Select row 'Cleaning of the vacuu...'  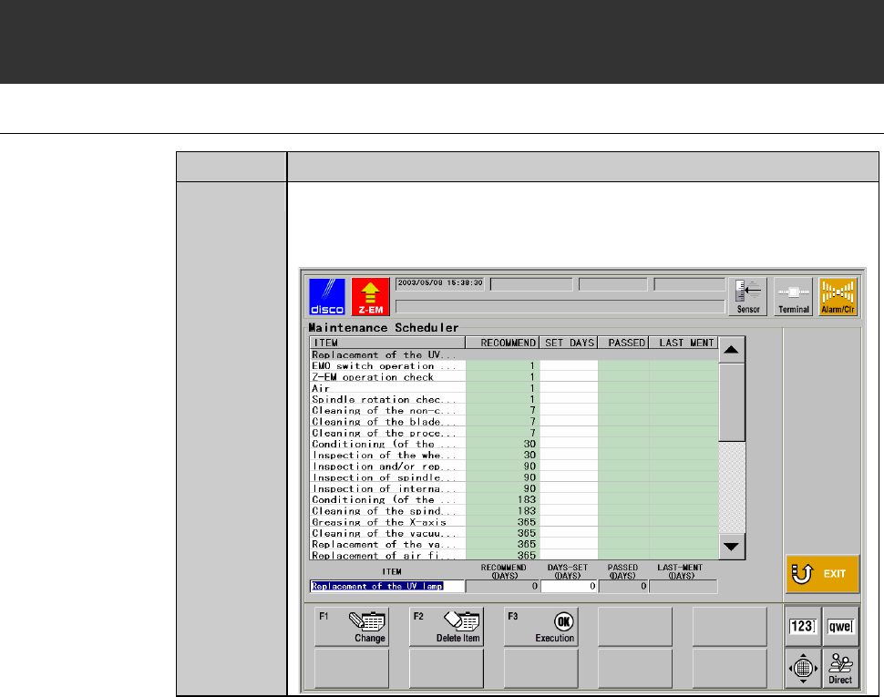pos(514,533)
